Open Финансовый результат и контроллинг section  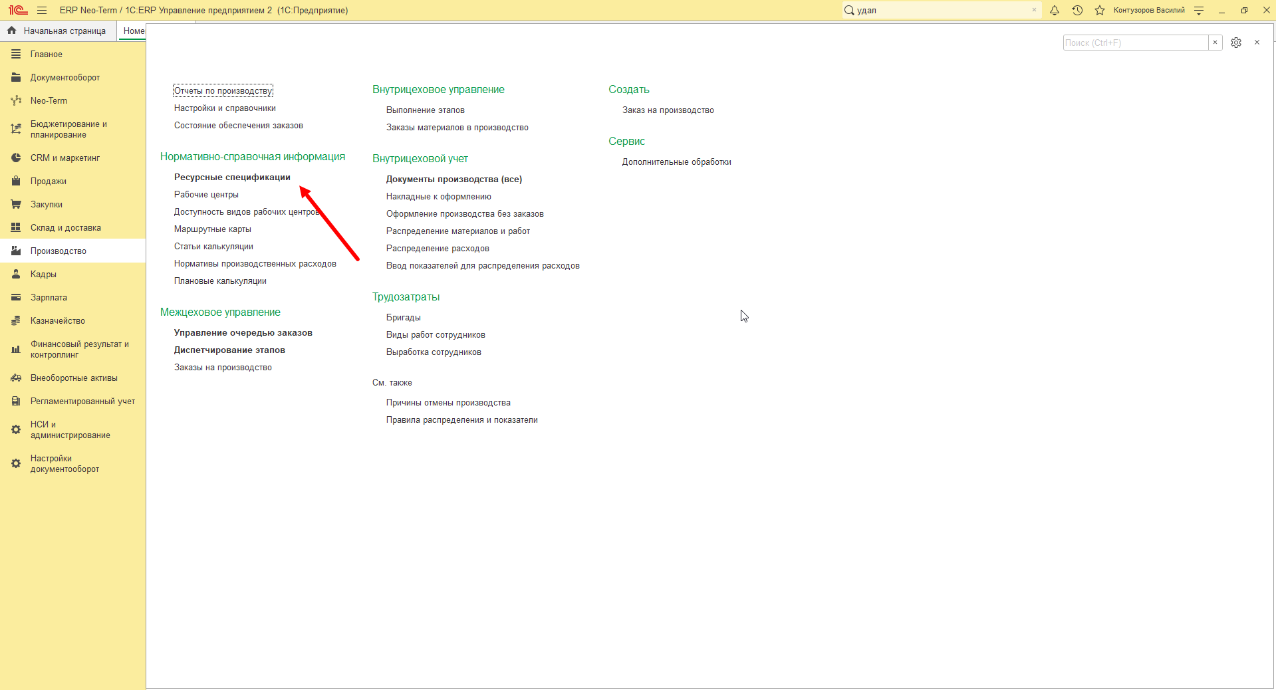(72, 350)
